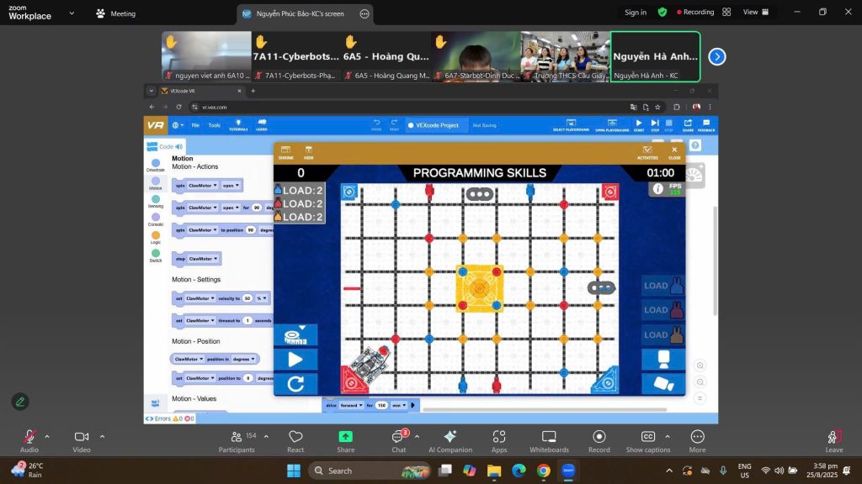862x484 pixels.
Task: Shrink the playground window
Action: coord(286,153)
